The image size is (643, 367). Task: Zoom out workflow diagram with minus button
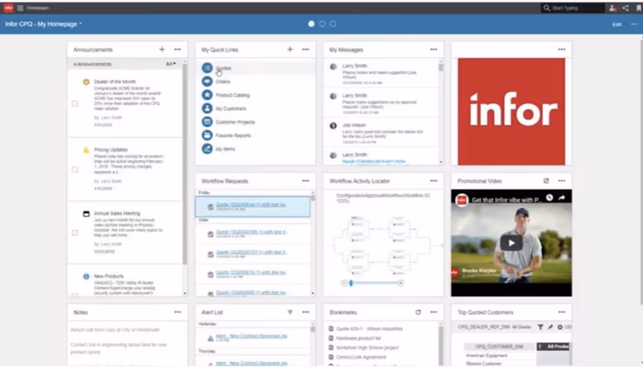point(344,283)
